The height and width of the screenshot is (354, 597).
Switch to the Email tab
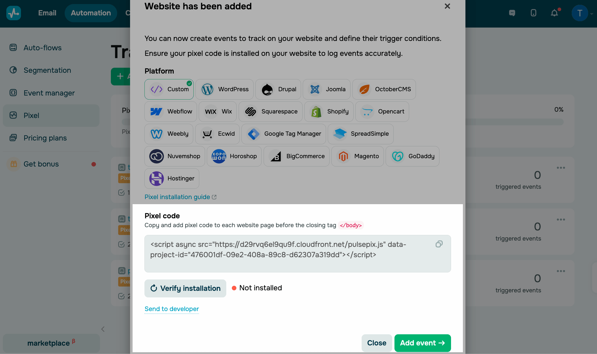(x=47, y=13)
